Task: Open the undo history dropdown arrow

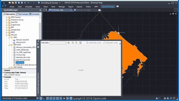Action: click(x=31, y=3)
